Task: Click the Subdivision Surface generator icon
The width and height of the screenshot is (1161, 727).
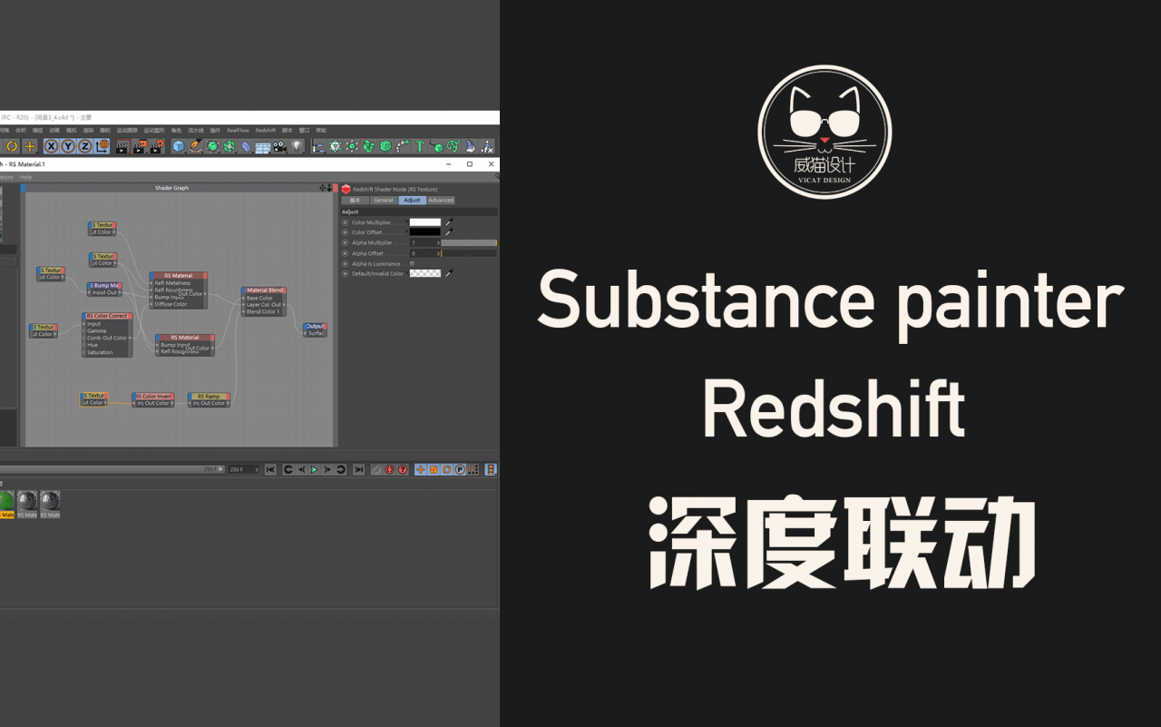Action: [x=212, y=146]
